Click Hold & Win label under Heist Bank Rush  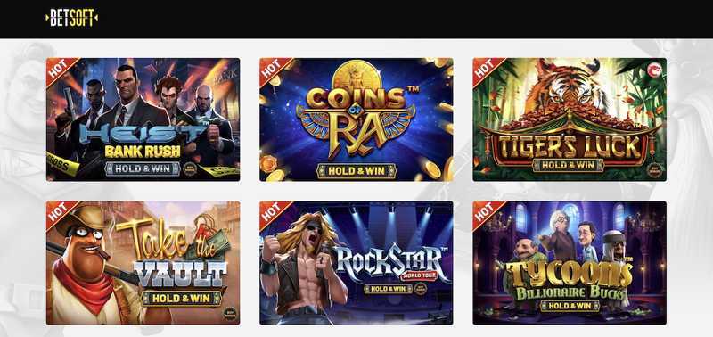pyautogui.click(x=143, y=168)
